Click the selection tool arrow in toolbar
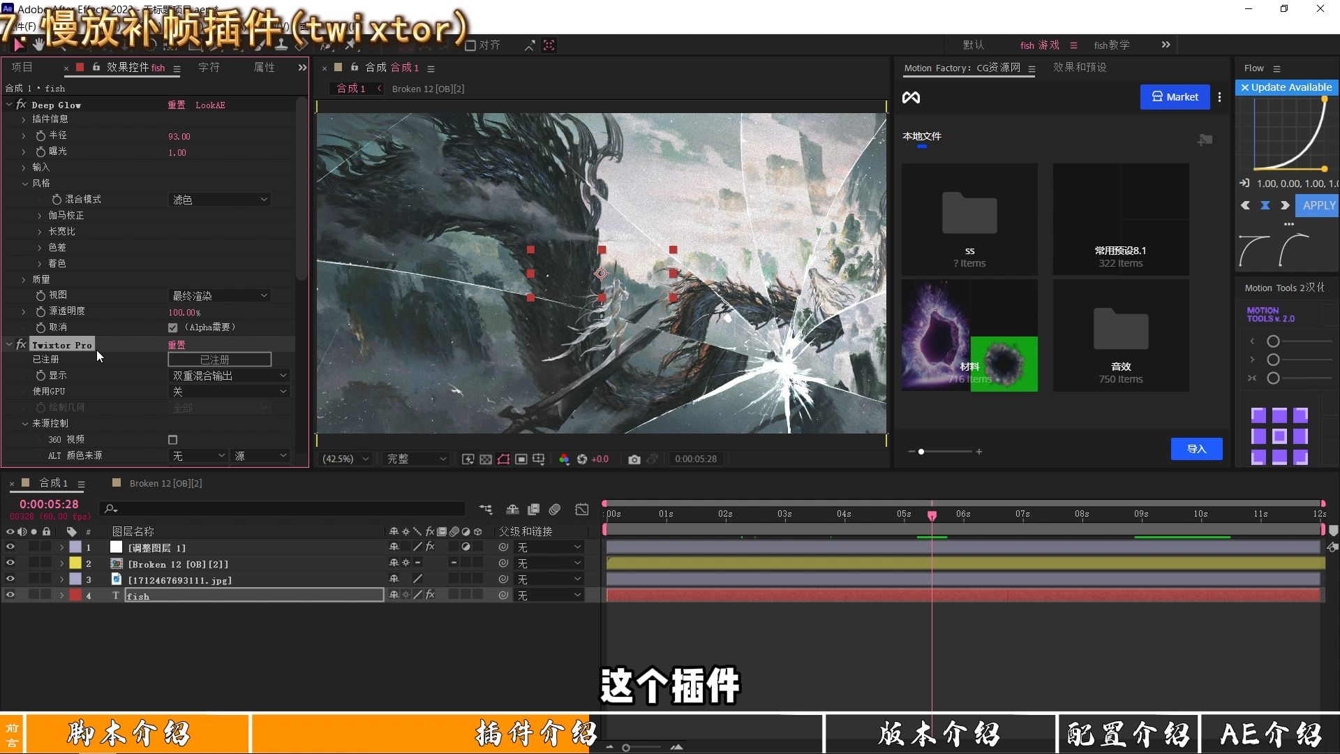1340x754 pixels. (x=18, y=45)
